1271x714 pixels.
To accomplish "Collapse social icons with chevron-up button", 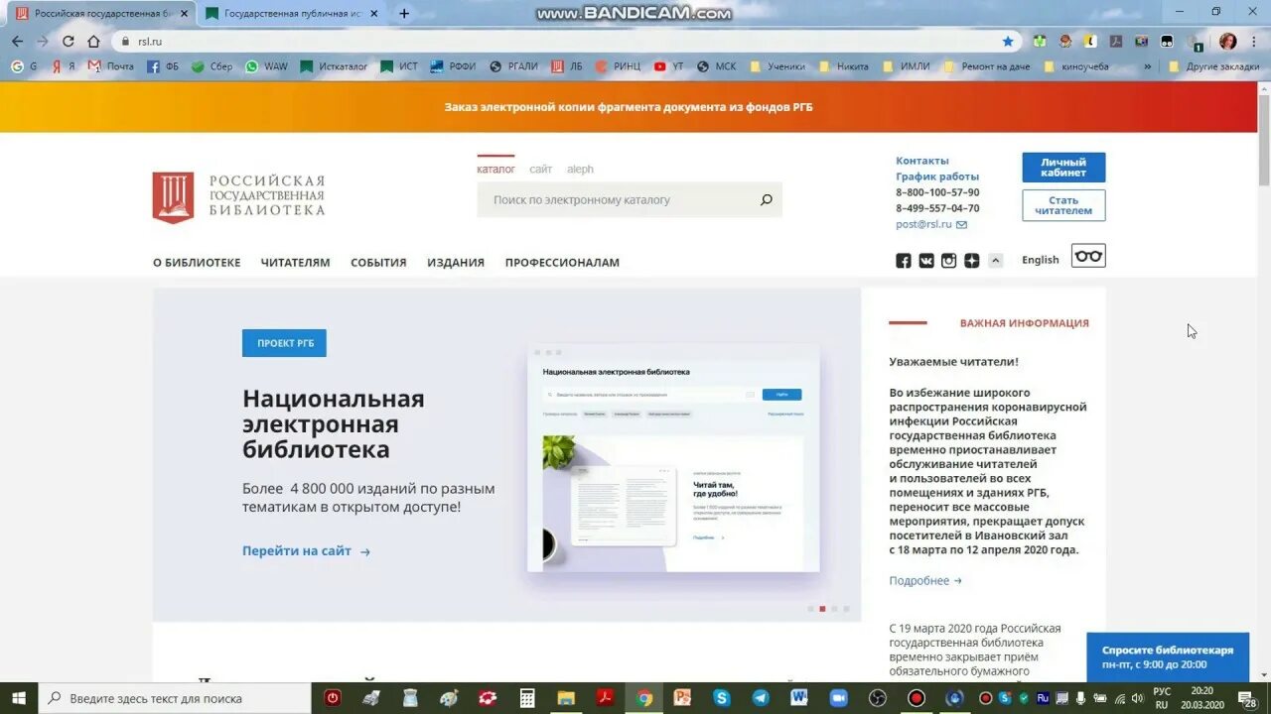I will pyautogui.click(x=996, y=261).
